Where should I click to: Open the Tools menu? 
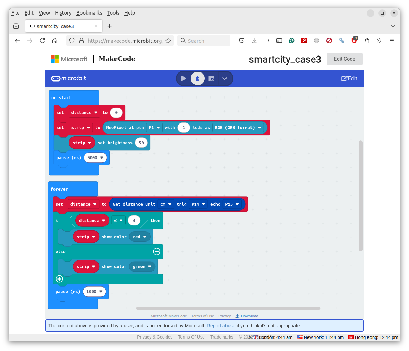tap(113, 13)
